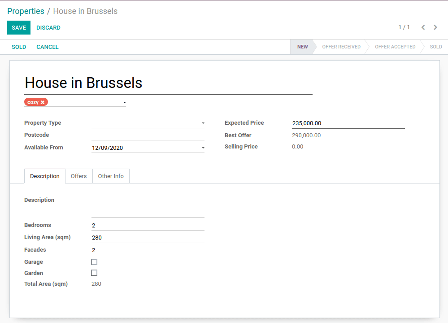Edit the Expected Price field
This screenshot has height=323, width=448.
(x=348, y=123)
